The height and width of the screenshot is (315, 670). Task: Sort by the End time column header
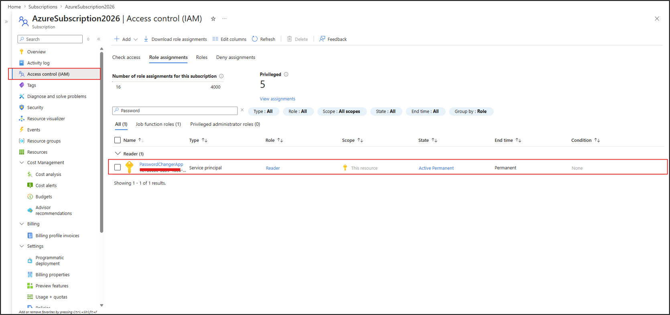tap(508, 140)
